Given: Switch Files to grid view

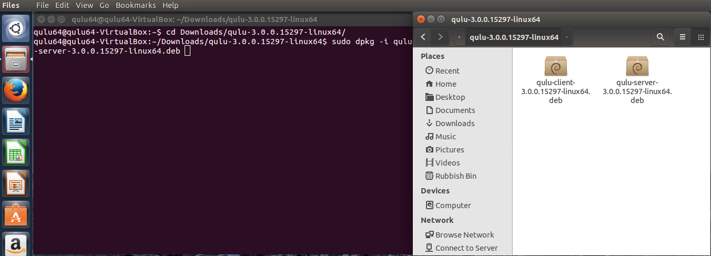Looking at the screenshot, I should click(700, 37).
